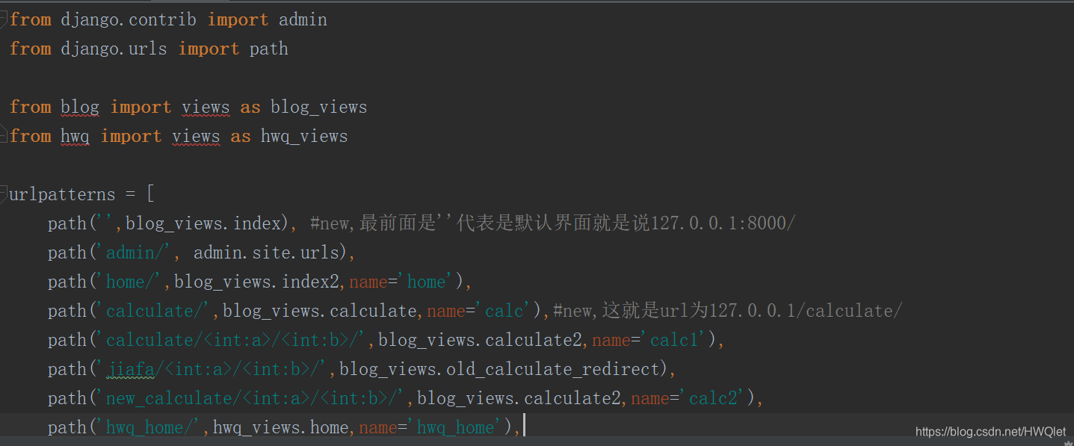Collapse the import block fold marker on the first line

click(4, 19)
